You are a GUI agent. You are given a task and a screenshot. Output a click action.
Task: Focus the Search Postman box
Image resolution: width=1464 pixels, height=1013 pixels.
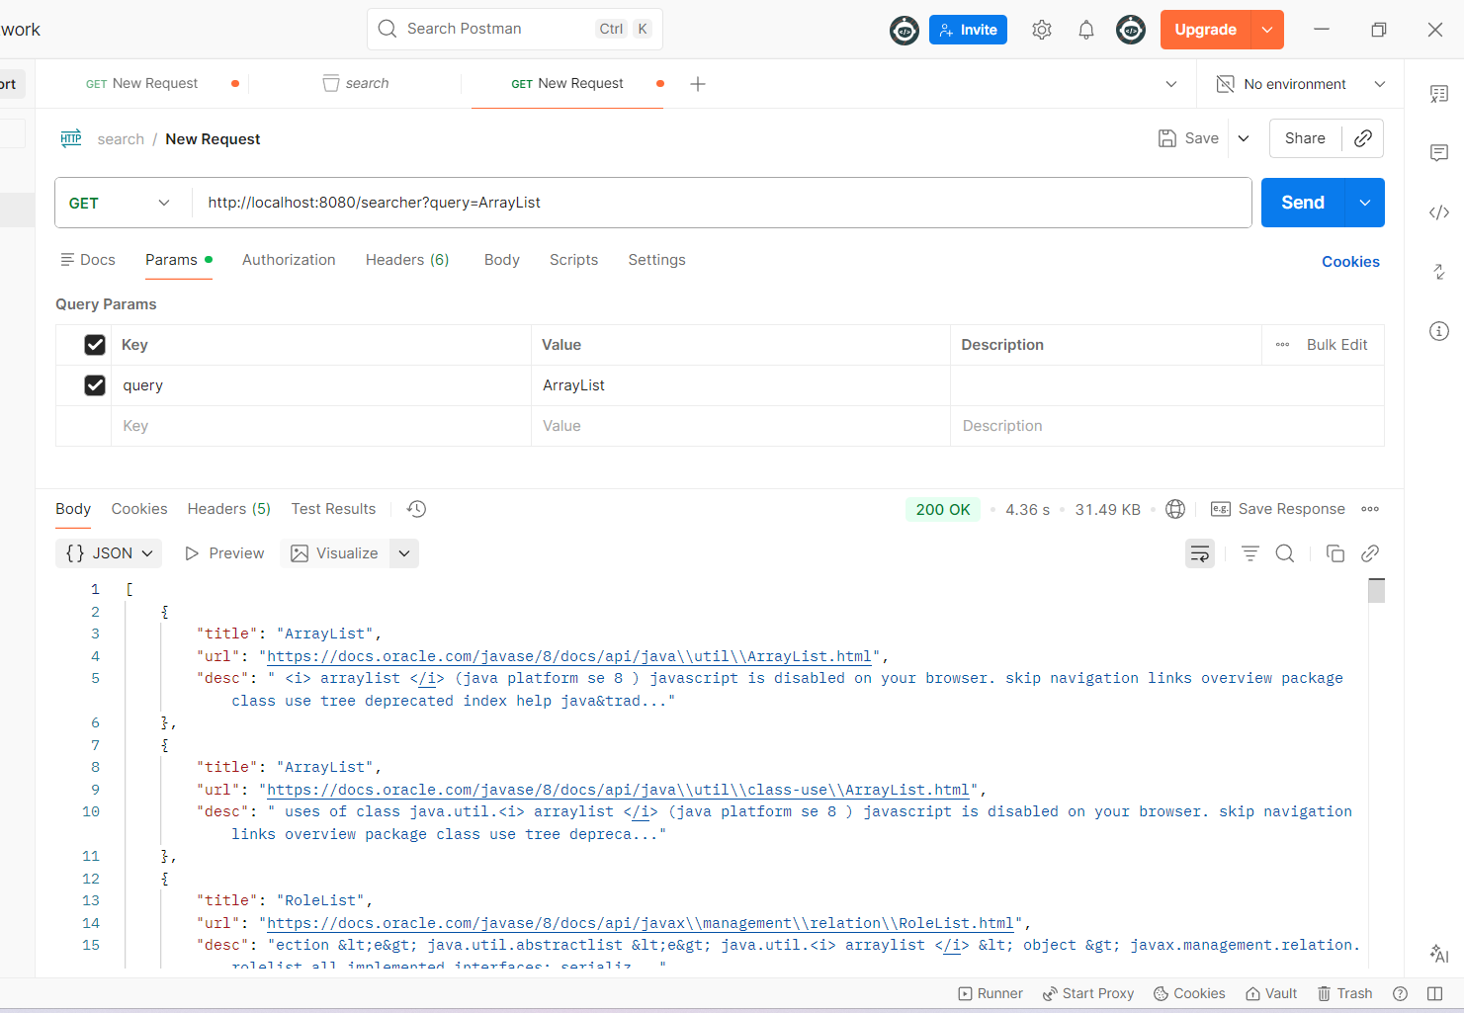coord(515,29)
